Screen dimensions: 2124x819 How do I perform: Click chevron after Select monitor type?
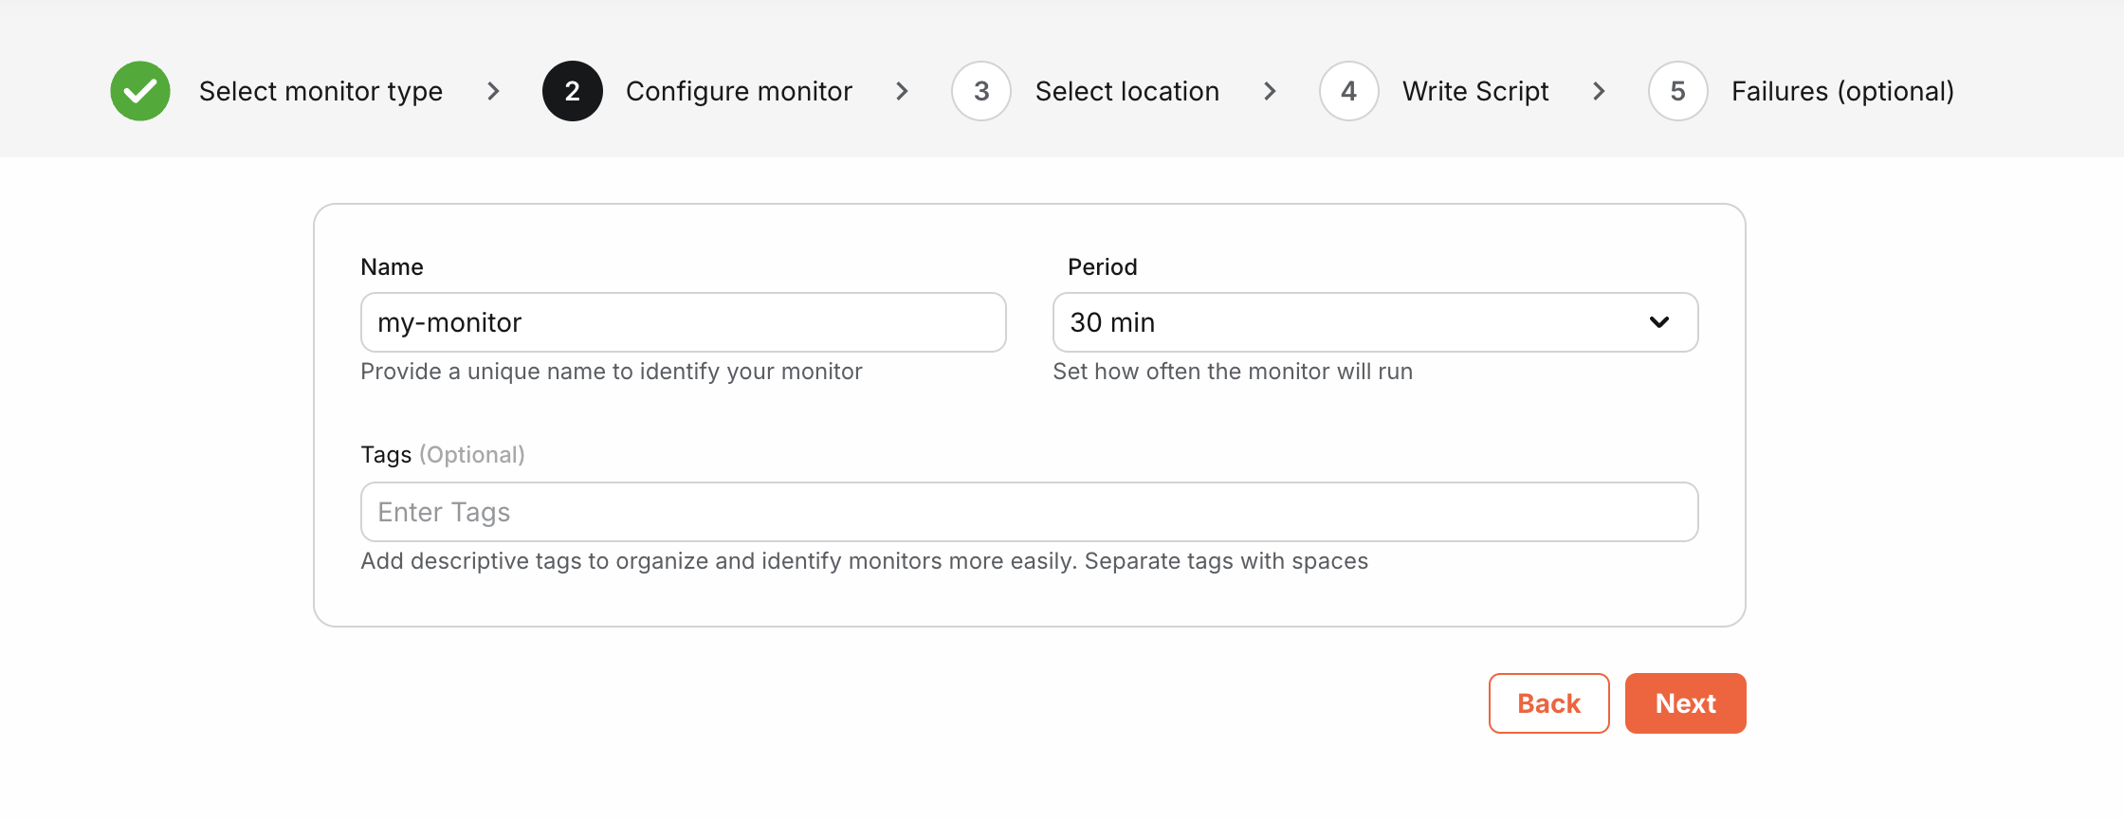click(x=493, y=91)
